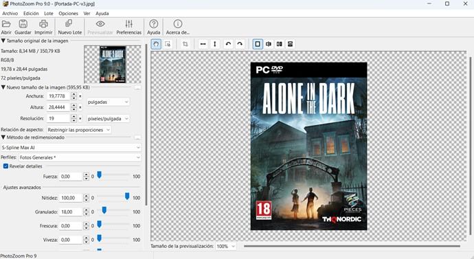474x259 pixels.
Task: Decrease Granulado with the down stepper arrow
Action: [86, 214]
